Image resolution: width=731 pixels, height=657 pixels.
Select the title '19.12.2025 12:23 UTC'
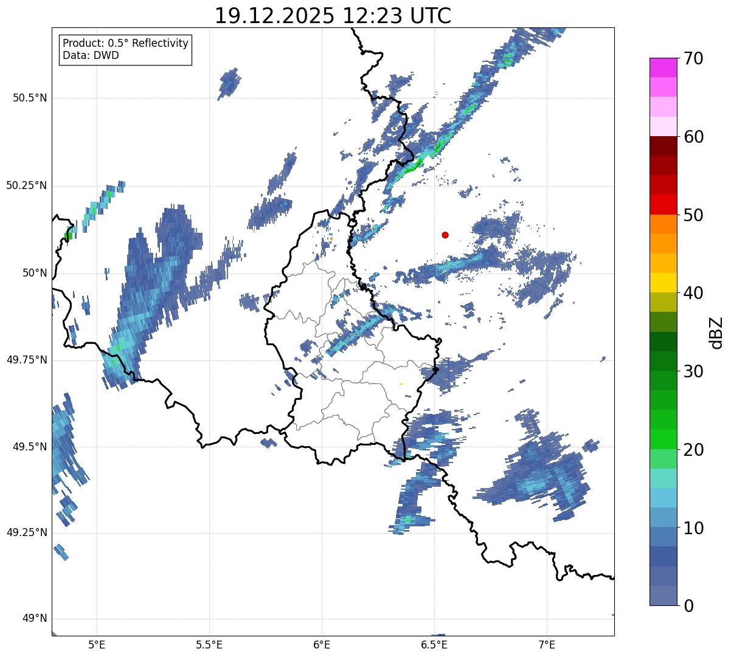pos(333,16)
